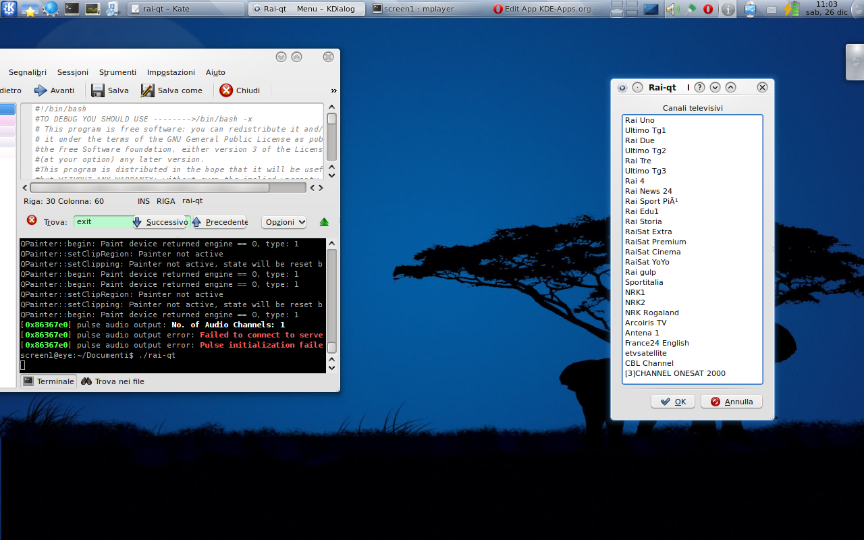
Task: Open the volume mixer speaker icon in tray
Action: pyautogui.click(x=672, y=9)
